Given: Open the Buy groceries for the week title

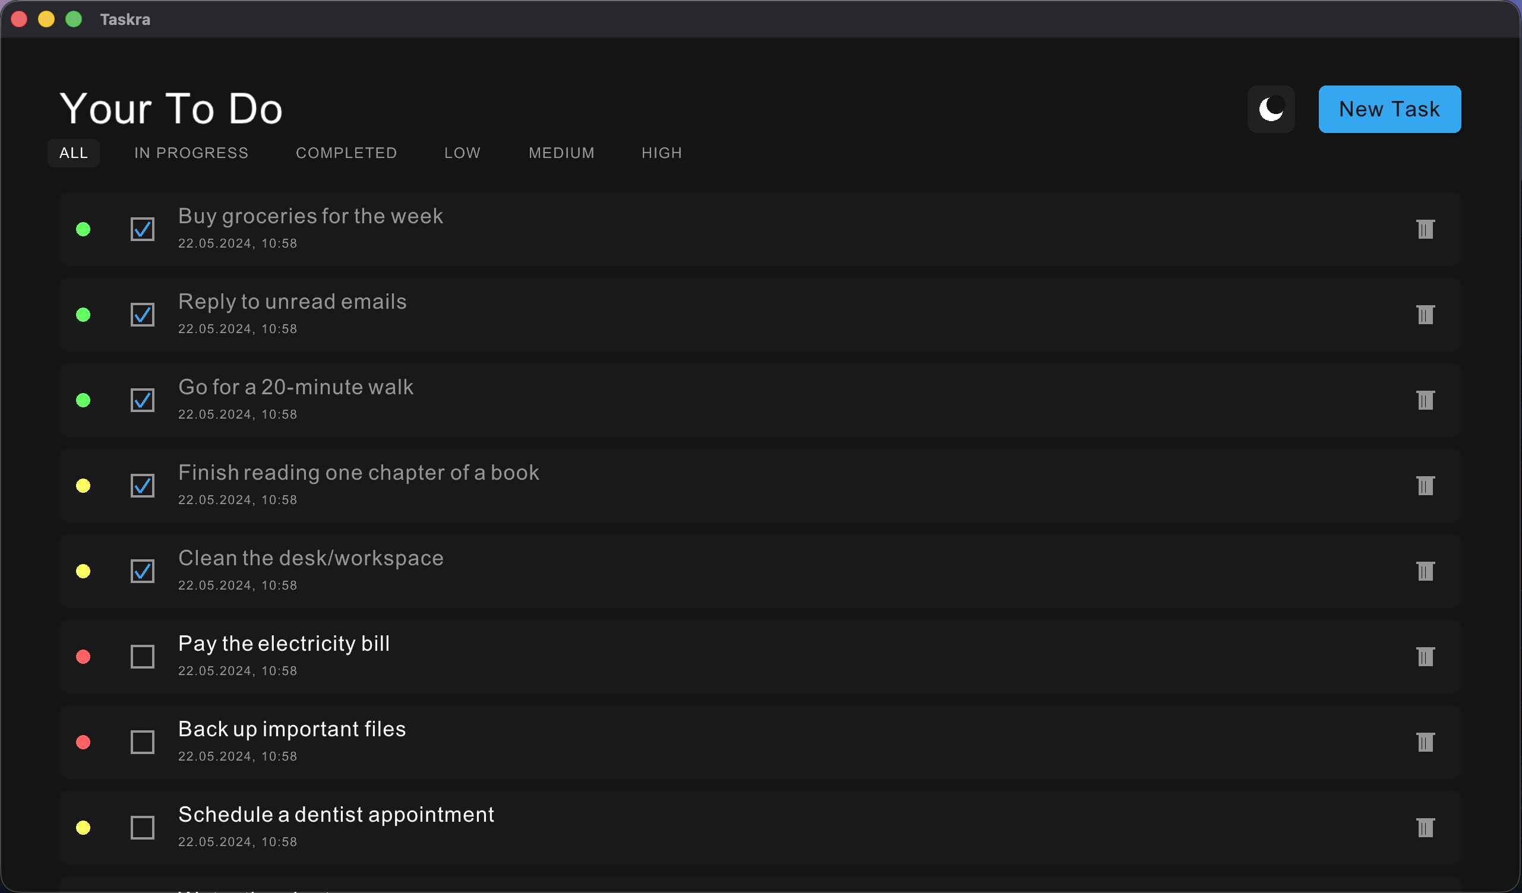Looking at the screenshot, I should 311,216.
